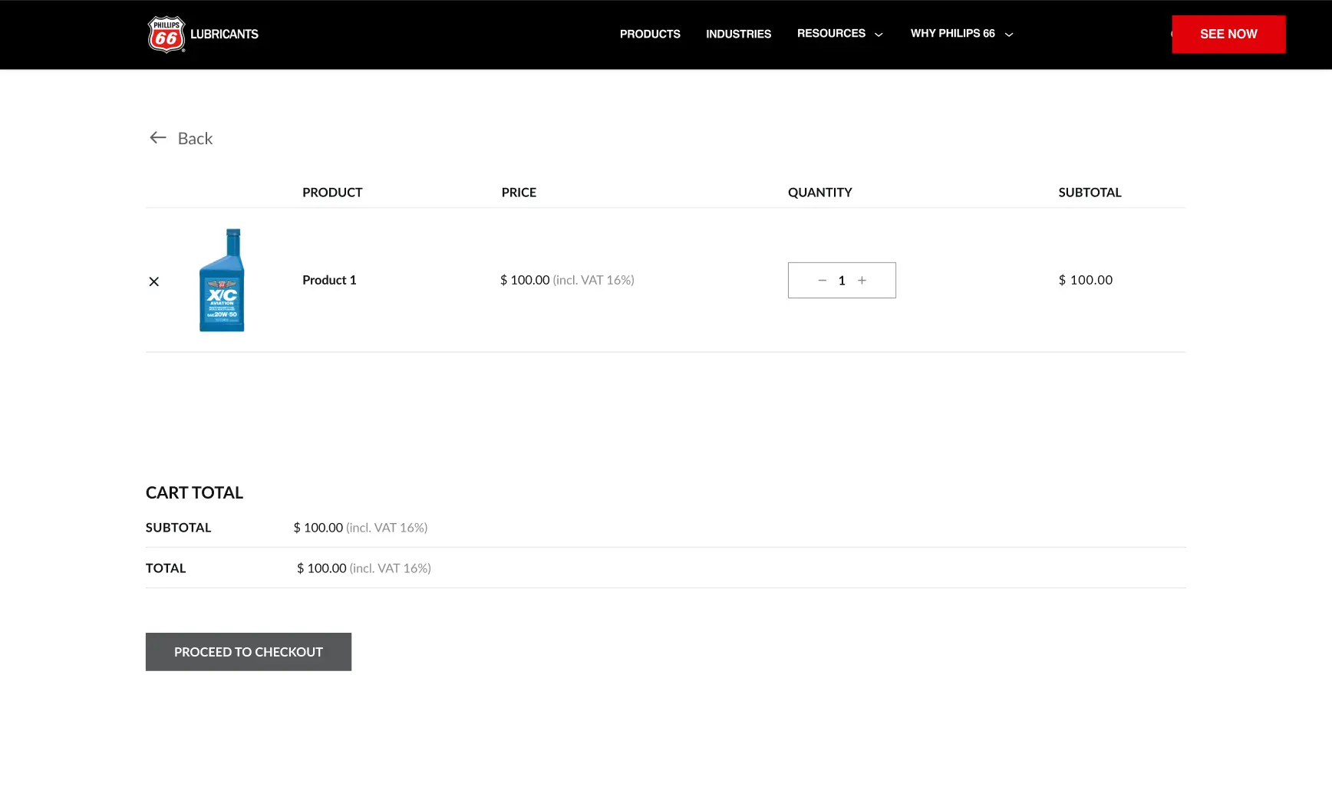Open the blue X/C Aviation oil bottle image
This screenshot has width=1332, height=790.
[x=222, y=281]
